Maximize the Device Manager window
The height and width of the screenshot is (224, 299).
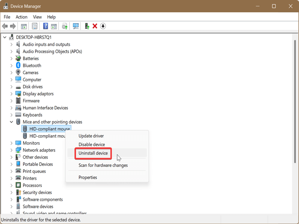[274, 6]
